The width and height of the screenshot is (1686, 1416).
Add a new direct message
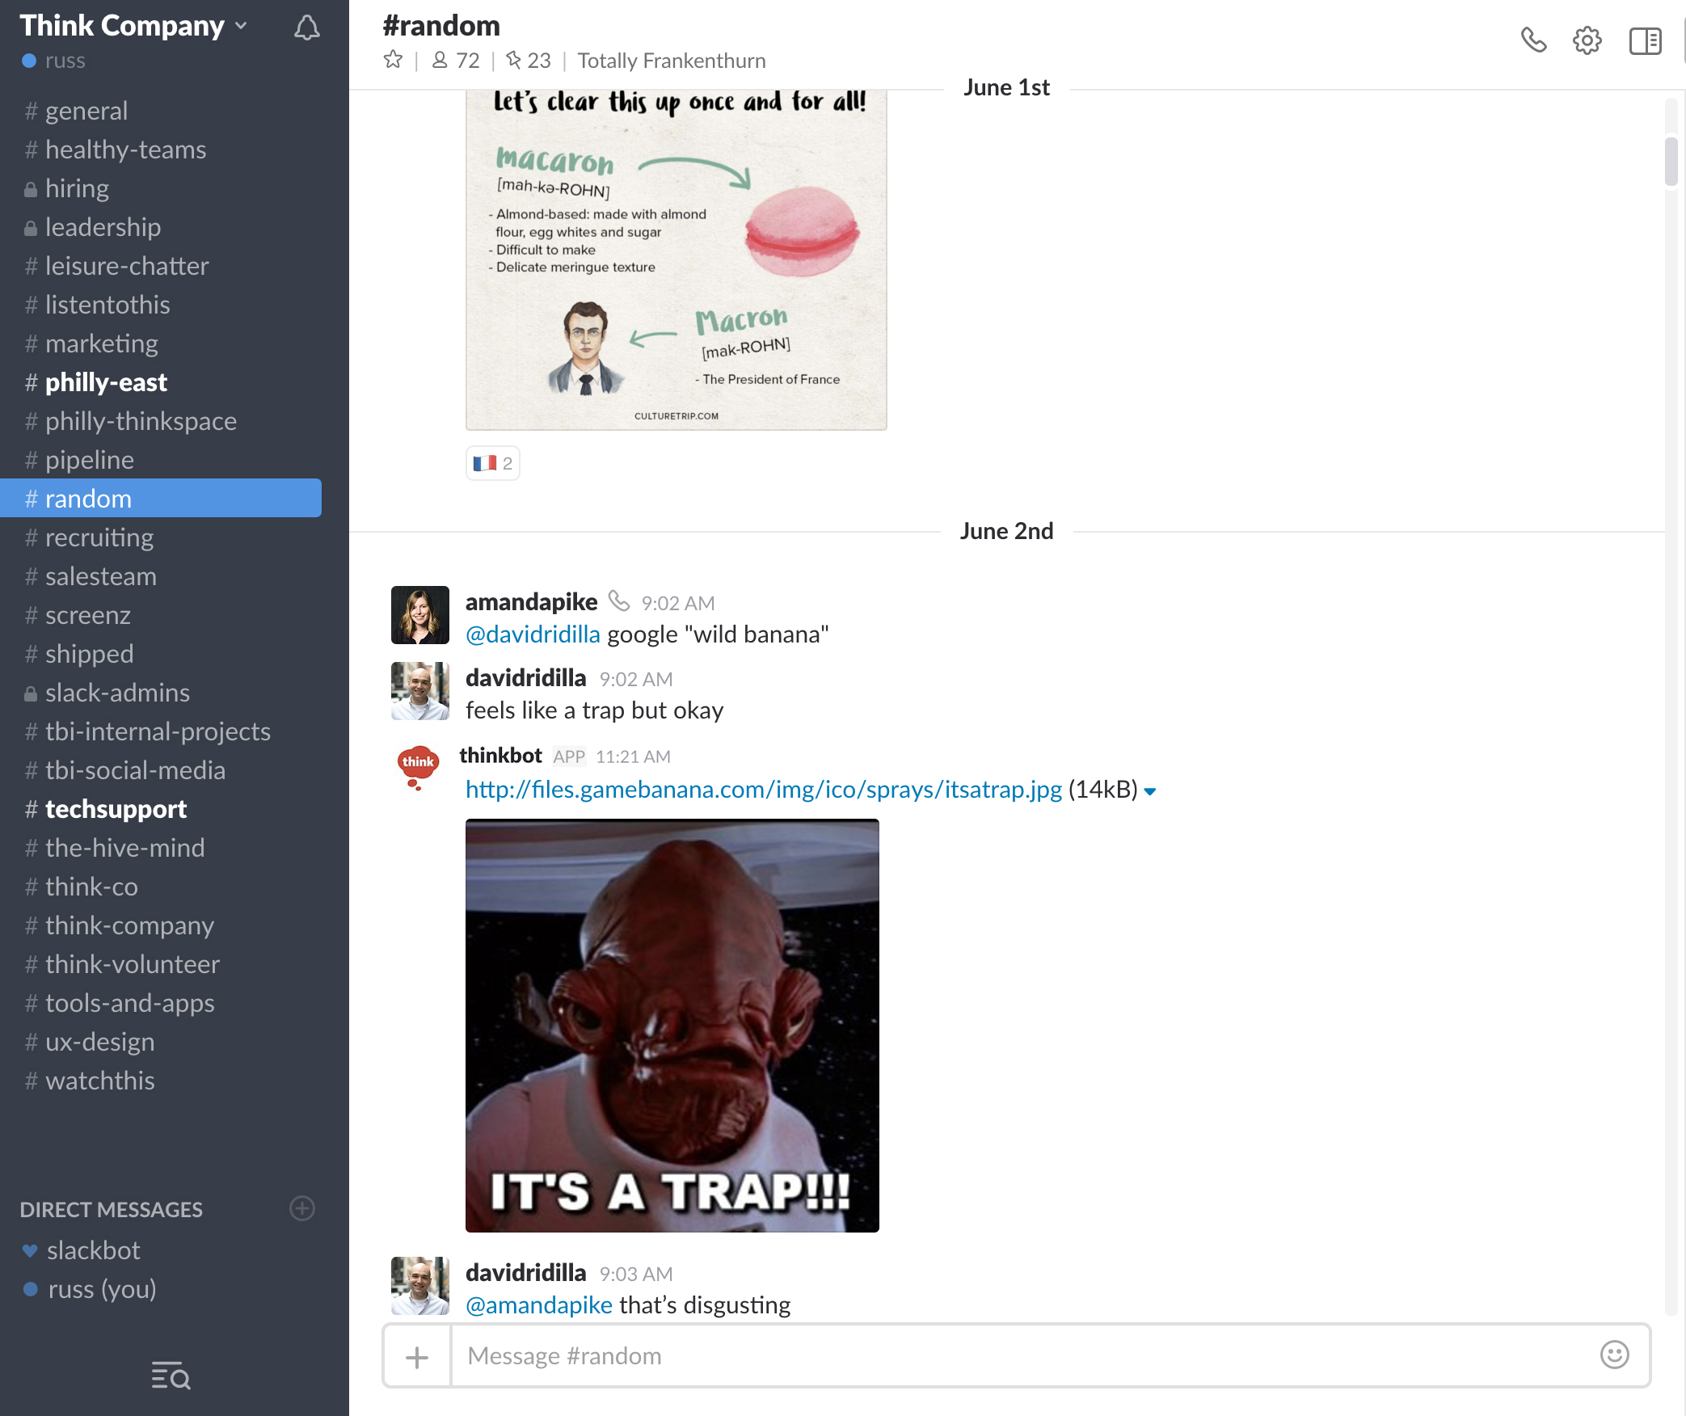(x=302, y=1208)
